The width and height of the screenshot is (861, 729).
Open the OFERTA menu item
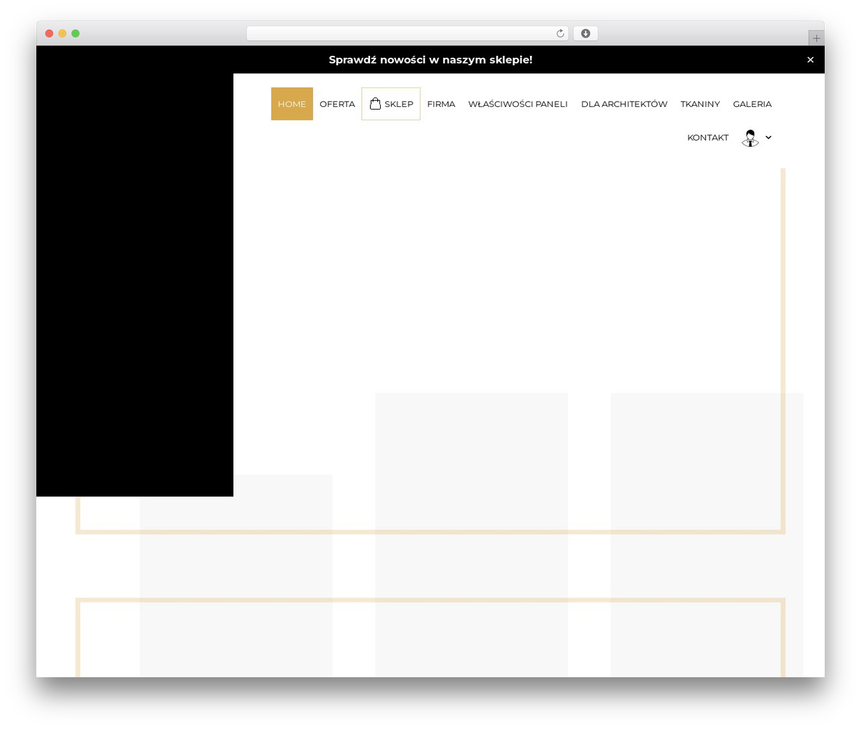coord(337,104)
